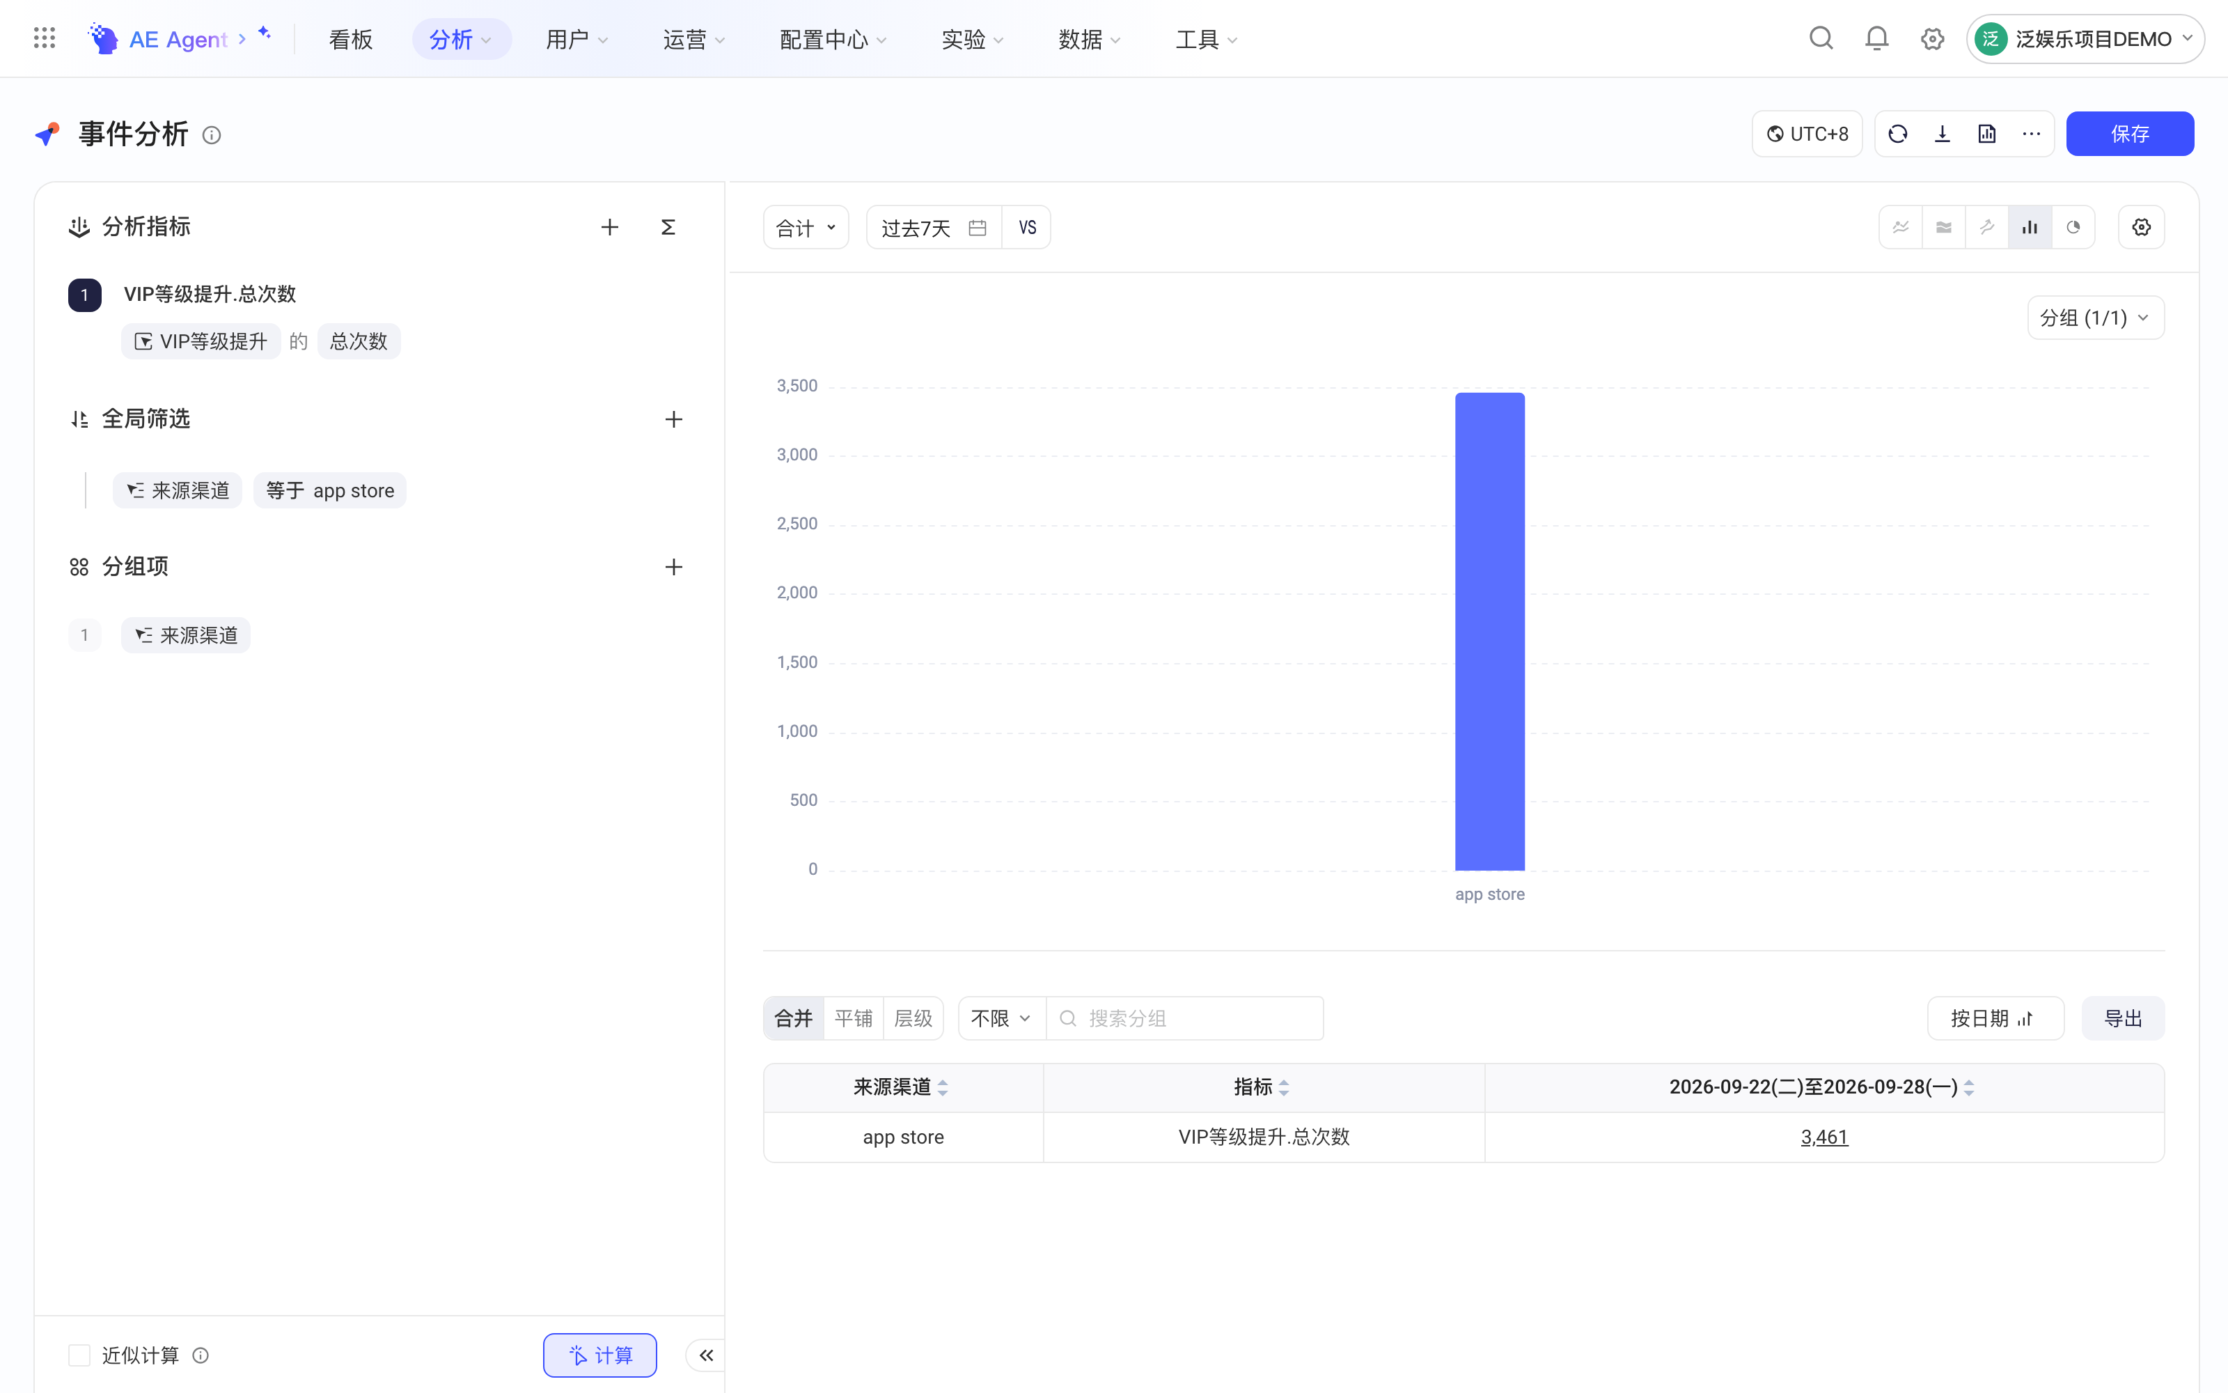Click 导出 button
Viewport: 2228px width, 1393px height.
(x=2123, y=1018)
